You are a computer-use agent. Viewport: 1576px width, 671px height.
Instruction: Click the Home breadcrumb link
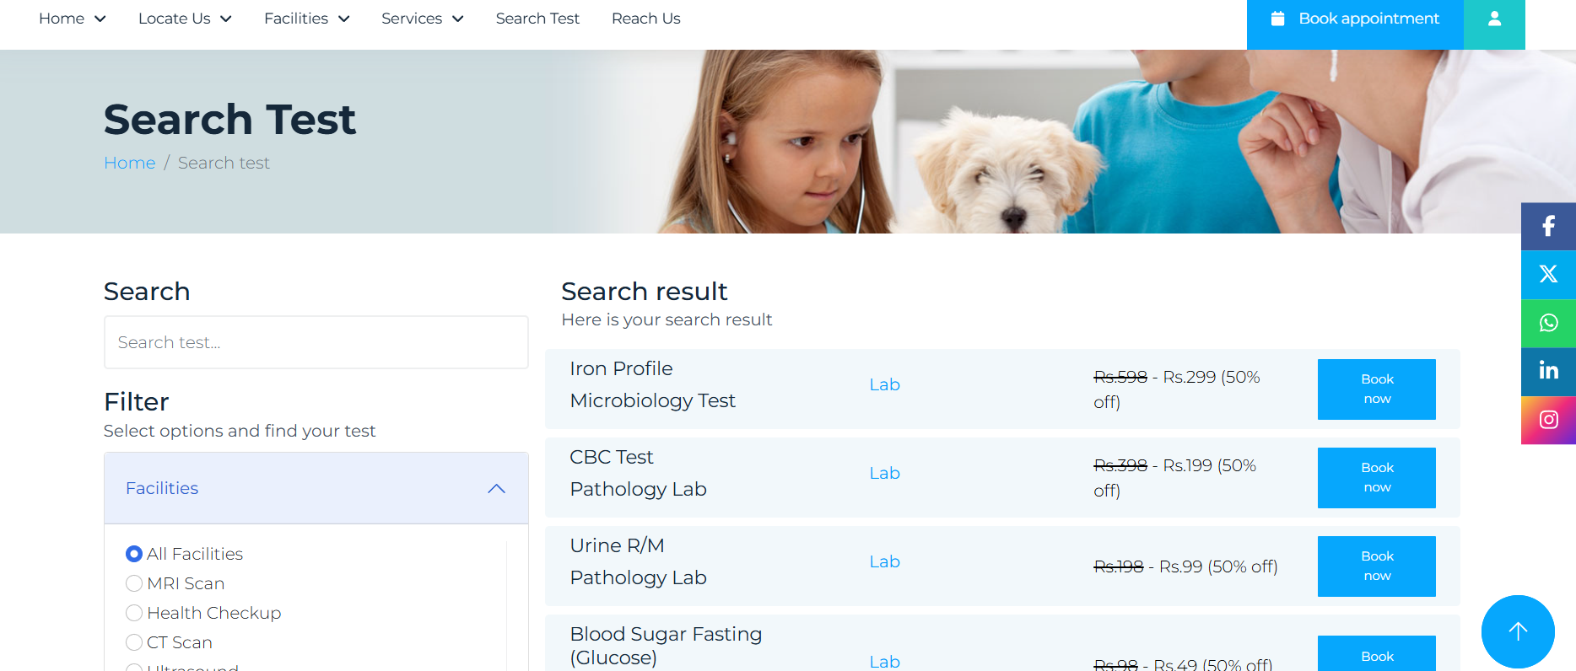[x=130, y=163]
